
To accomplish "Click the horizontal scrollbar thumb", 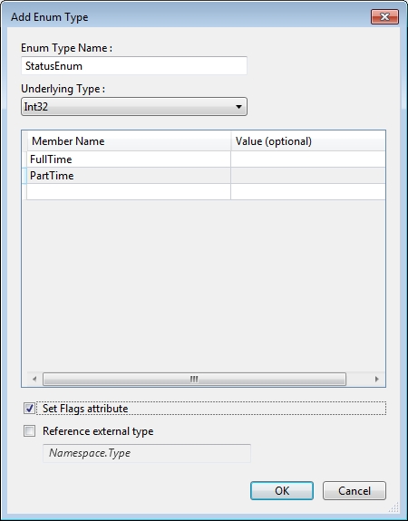I will point(194,379).
